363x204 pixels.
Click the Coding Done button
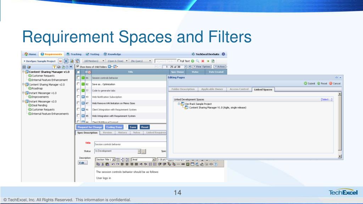pos(114,127)
